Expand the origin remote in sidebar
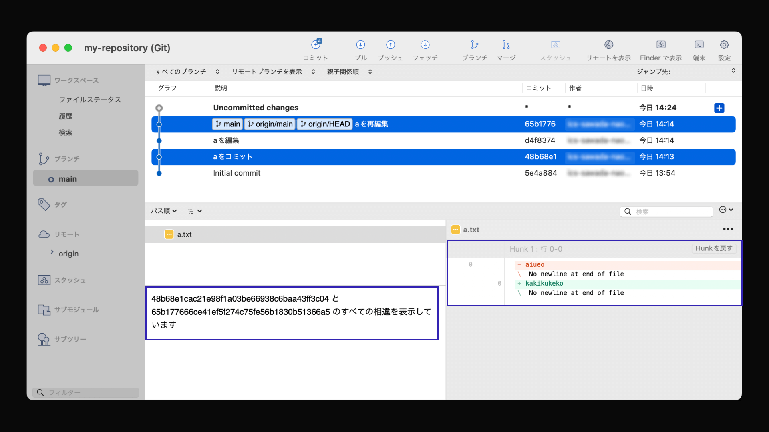 tap(52, 252)
